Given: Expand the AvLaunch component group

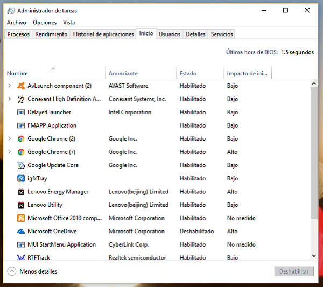Looking at the screenshot, I should pyautogui.click(x=9, y=86).
